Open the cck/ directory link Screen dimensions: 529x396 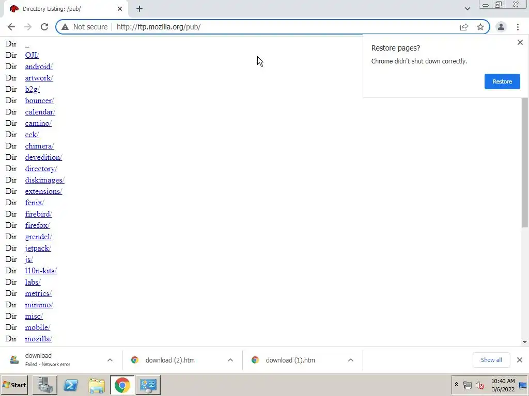tap(32, 135)
